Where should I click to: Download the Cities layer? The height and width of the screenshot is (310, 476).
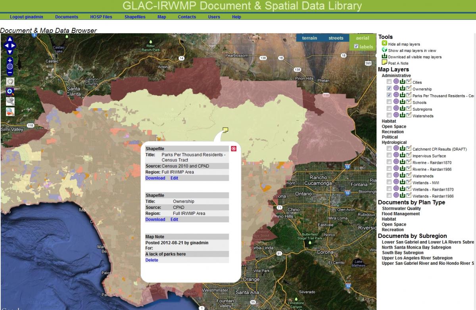pos(402,82)
